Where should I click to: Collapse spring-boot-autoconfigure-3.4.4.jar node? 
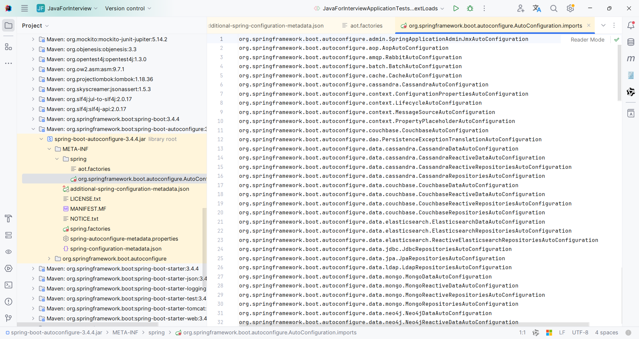coord(41,139)
